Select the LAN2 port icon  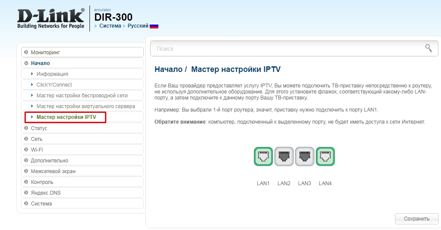point(284,156)
